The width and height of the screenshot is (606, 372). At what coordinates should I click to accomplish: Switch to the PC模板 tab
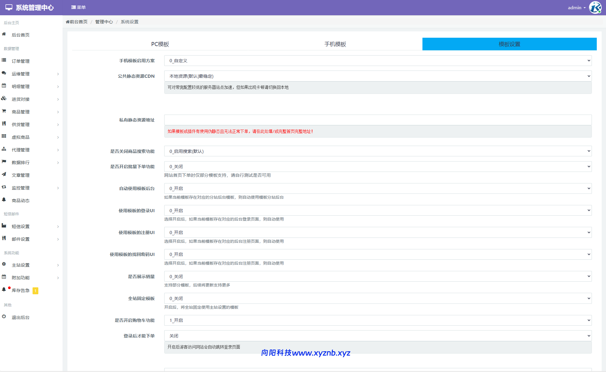(x=160, y=44)
